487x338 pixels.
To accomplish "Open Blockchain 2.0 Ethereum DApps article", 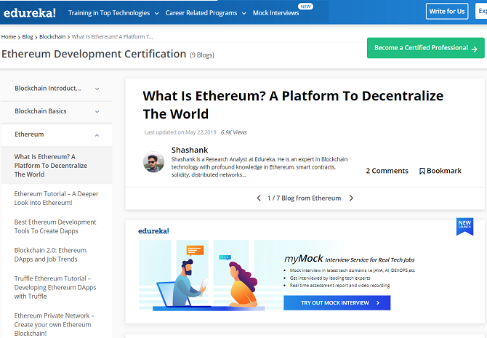I will pyautogui.click(x=50, y=254).
